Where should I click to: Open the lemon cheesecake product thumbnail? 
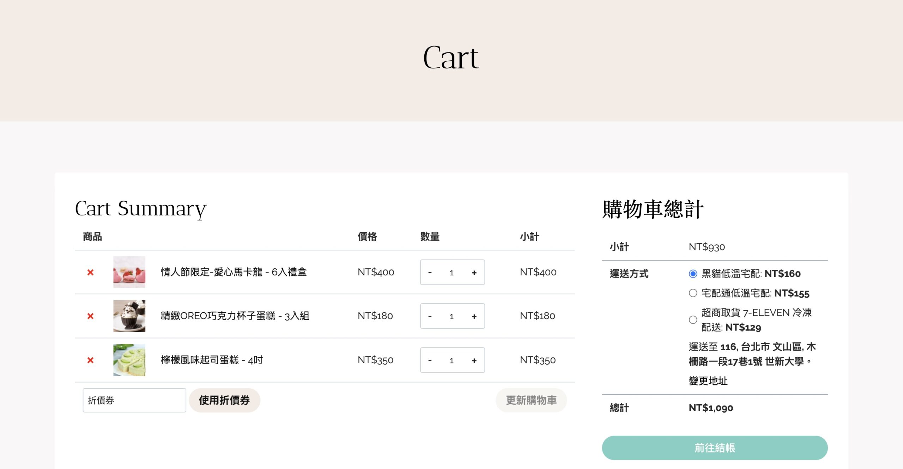point(129,360)
